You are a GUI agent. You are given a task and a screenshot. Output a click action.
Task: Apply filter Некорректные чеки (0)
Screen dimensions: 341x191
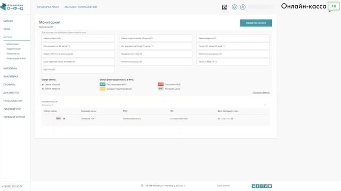tap(156, 54)
